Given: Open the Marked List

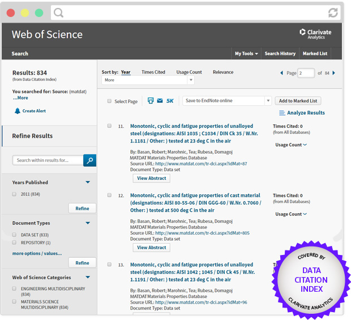Looking at the screenshot, I should coord(315,54).
